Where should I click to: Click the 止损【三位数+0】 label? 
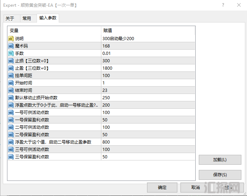[32, 61]
